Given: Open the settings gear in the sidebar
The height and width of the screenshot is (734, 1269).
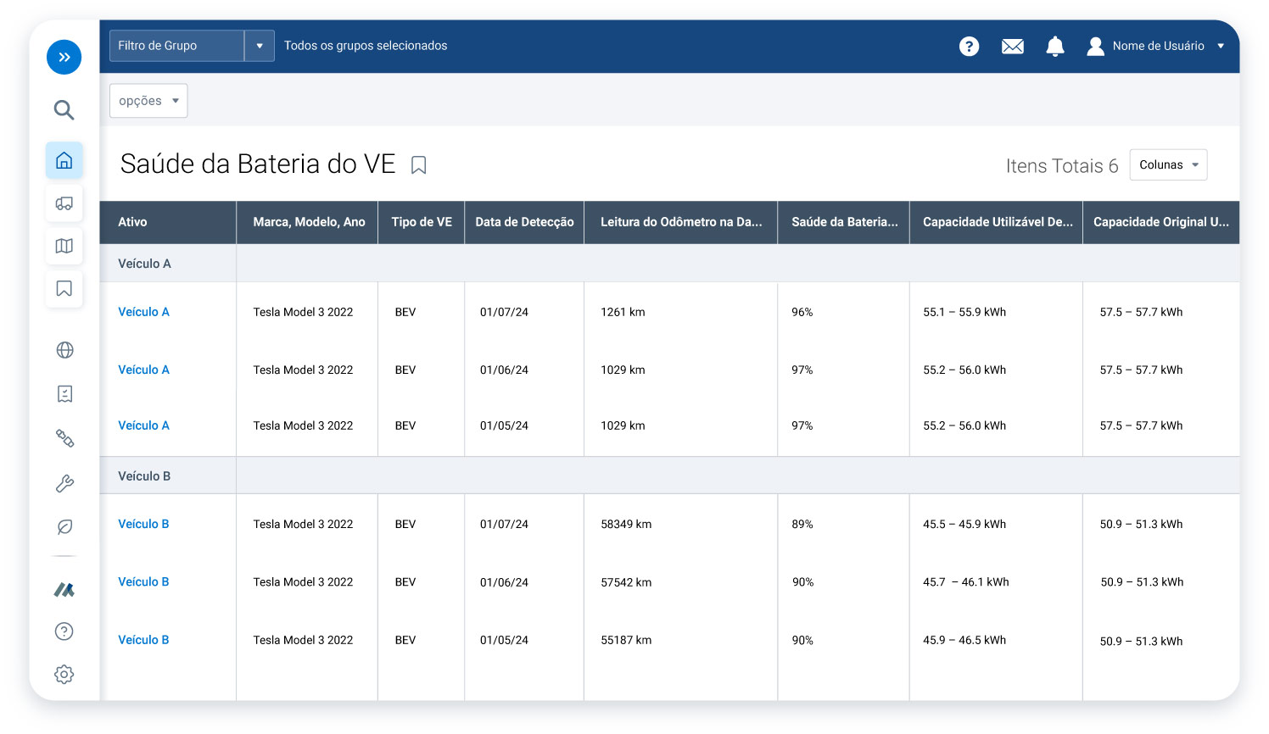Looking at the screenshot, I should pyautogui.click(x=64, y=675).
